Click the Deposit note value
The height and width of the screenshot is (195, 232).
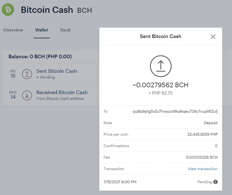[211, 123]
